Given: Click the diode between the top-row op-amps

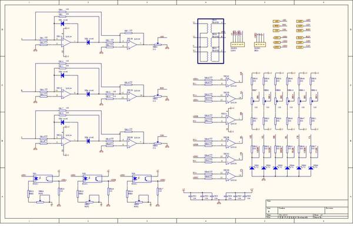Looking at the screenshot, I should point(88,44).
